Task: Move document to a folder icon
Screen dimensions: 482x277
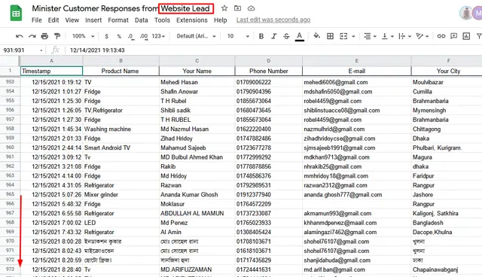Action: coord(238,8)
